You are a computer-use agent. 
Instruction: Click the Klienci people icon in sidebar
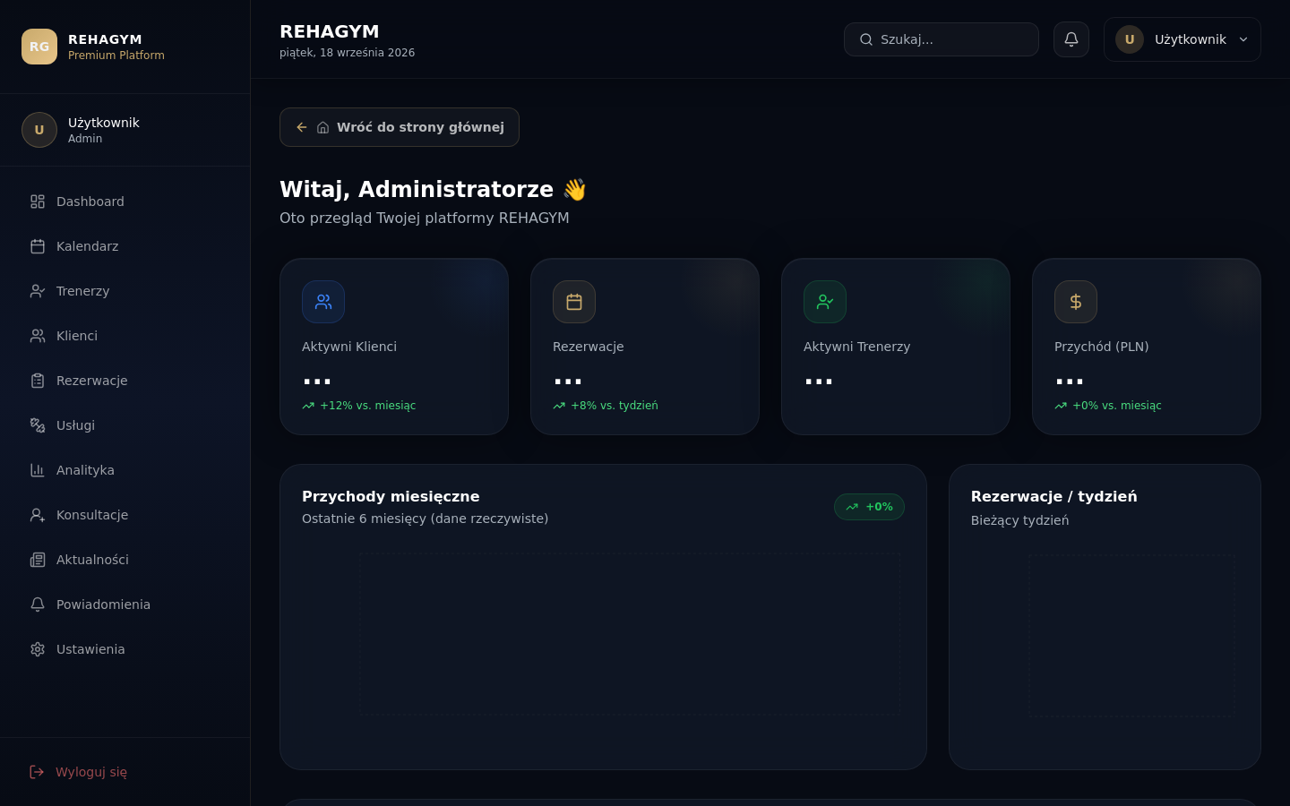point(38,336)
